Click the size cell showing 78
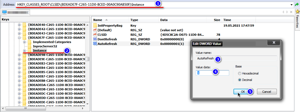 218,35
